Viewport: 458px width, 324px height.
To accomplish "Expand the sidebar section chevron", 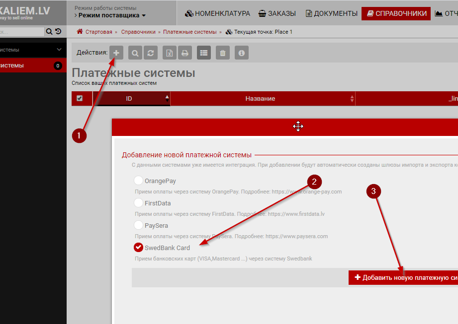I will click(x=59, y=50).
